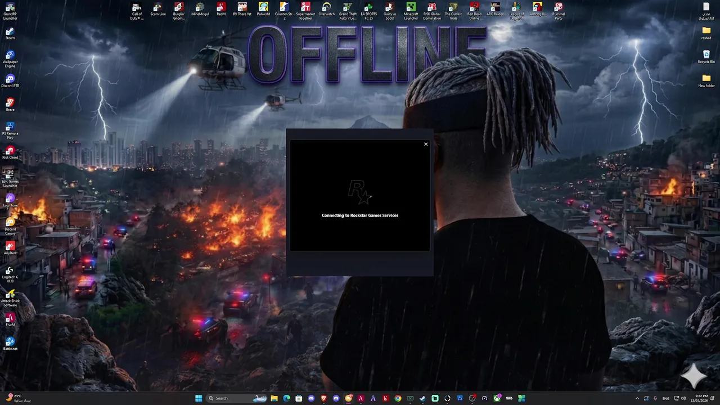
Task: Select the 'New folder' desktop icon
Action: click(706, 81)
